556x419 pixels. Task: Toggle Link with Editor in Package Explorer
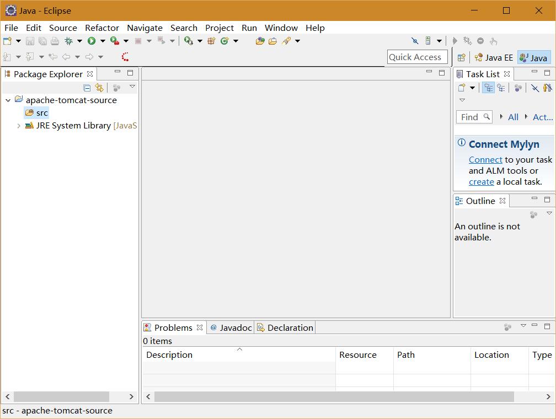(99, 88)
